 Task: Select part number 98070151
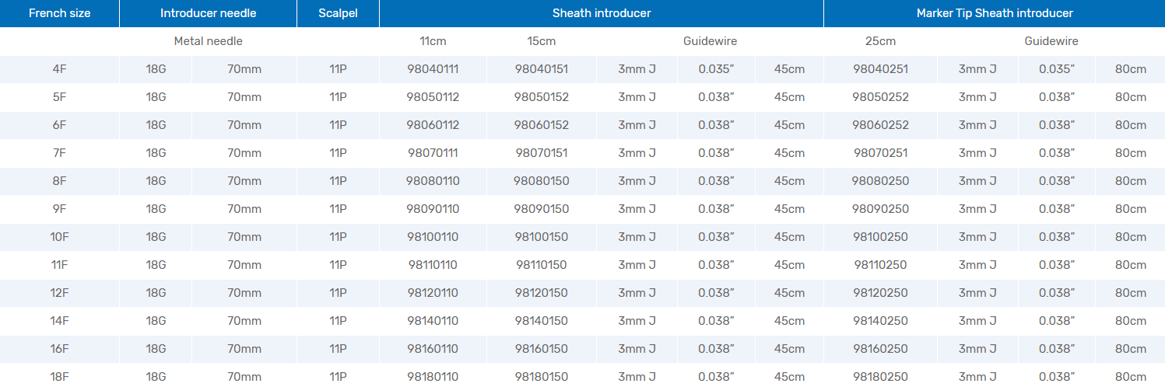tap(542, 153)
